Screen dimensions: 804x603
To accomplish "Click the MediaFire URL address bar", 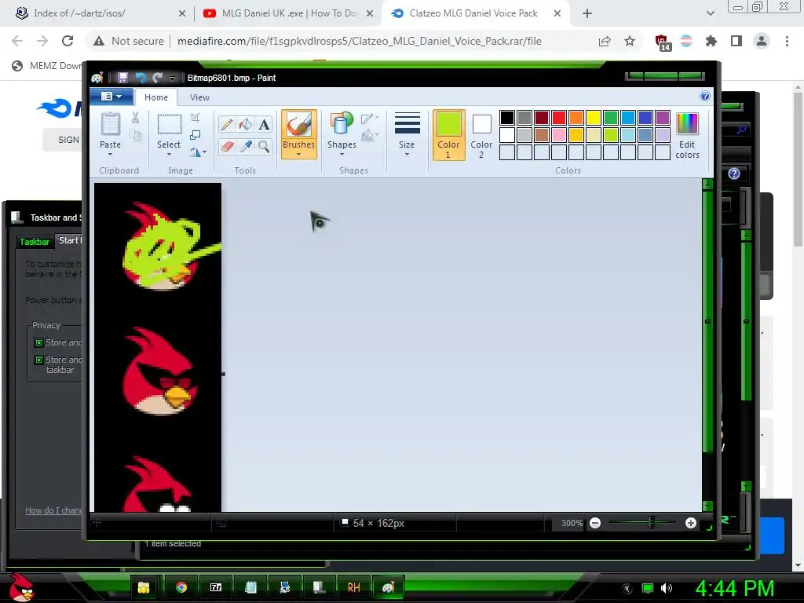I will click(x=359, y=41).
